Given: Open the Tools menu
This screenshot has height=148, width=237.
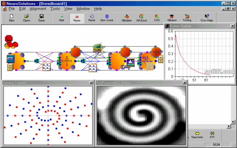Looking at the screenshot, I should pos(55,8).
